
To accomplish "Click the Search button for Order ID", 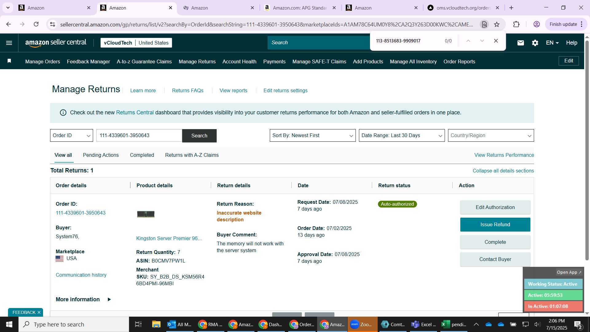I will 199,136.
